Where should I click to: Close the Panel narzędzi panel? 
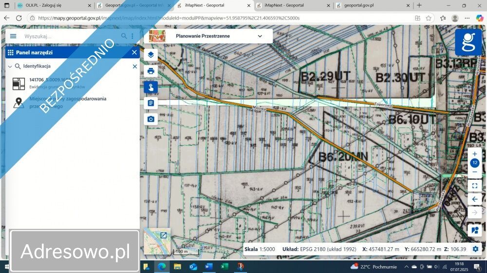click(134, 52)
